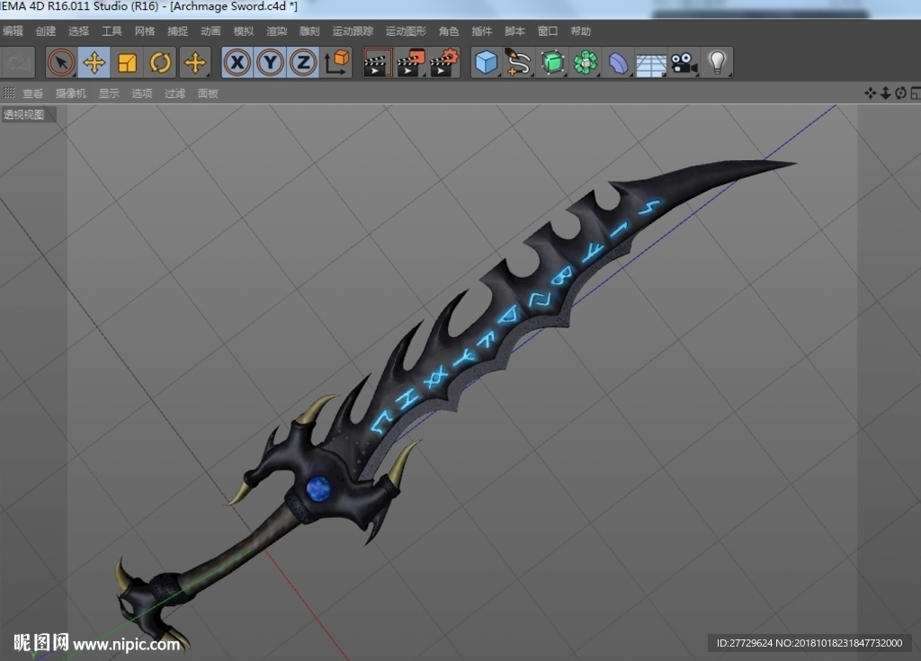The image size is (921, 661).
Task: Open the 渲染 menu
Action: click(x=277, y=31)
